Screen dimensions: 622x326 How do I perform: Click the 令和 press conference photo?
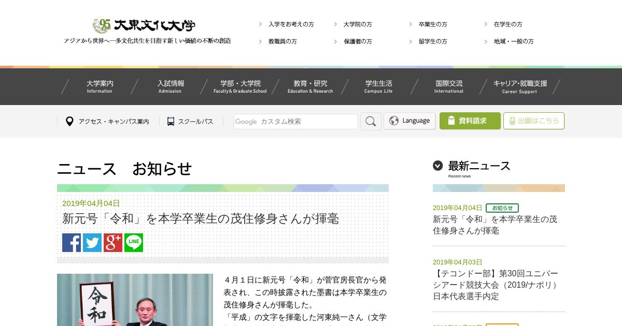point(135,300)
